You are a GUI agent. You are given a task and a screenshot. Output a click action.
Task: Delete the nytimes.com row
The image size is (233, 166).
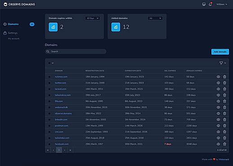point(224,77)
